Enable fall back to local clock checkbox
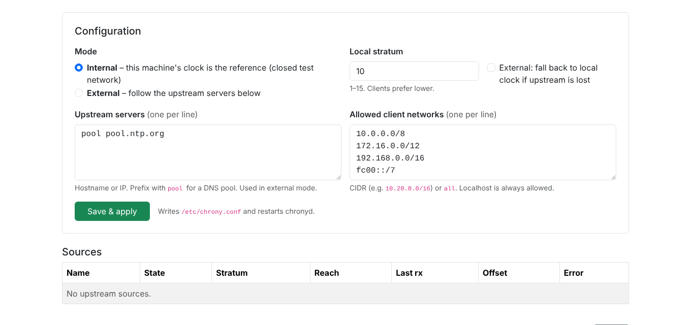Image resolution: width=691 pixels, height=325 pixels. [x=491, y=68]
